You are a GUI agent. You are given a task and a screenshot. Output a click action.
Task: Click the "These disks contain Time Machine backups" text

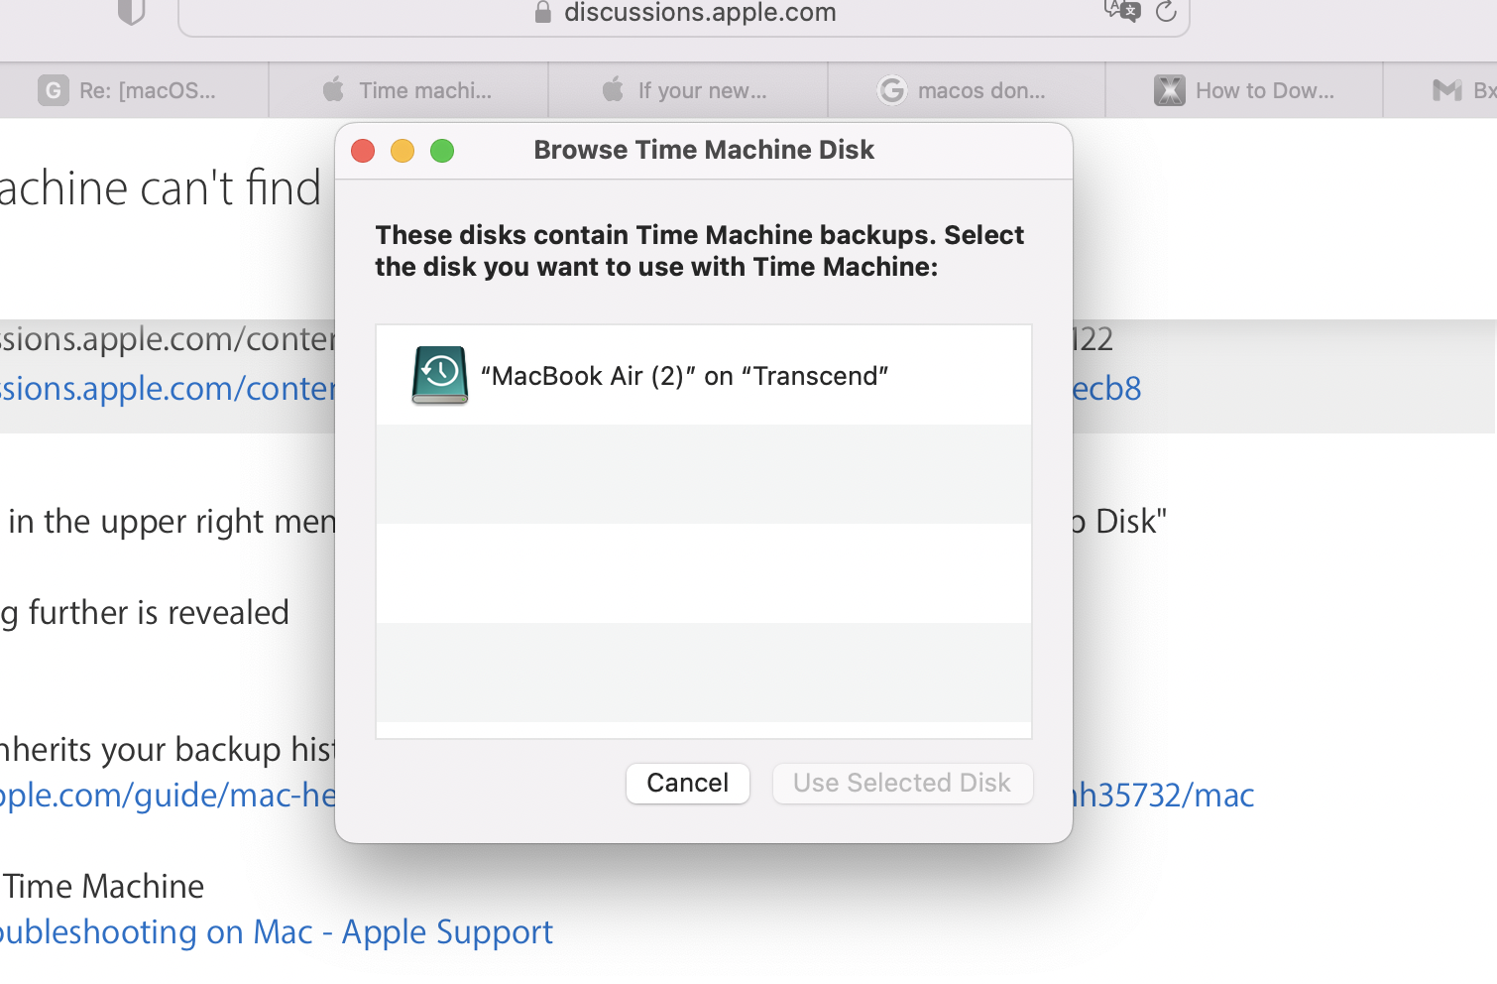(x=699, y=251)
